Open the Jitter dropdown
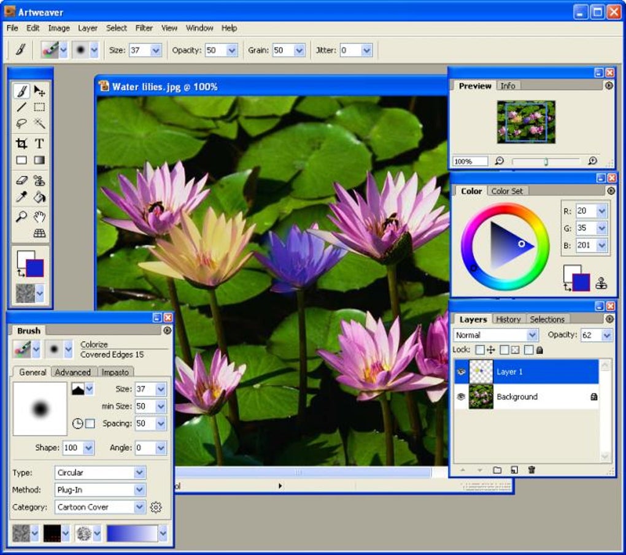The height and width of the screenshot is (555, 626). click(x=366, y=50)
